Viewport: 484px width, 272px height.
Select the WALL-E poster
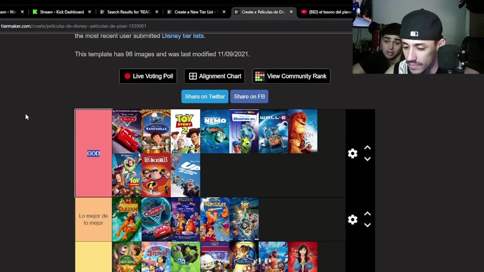tap(273, 131)
